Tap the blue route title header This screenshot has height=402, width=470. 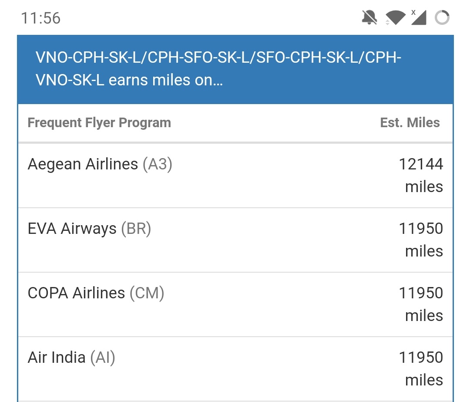coord(235,70)
